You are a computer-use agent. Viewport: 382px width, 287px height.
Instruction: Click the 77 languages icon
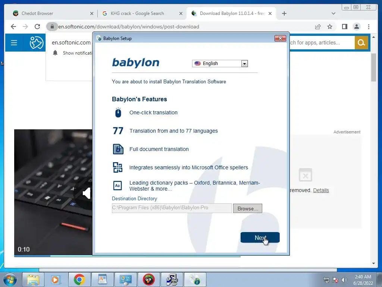[118, 131]
